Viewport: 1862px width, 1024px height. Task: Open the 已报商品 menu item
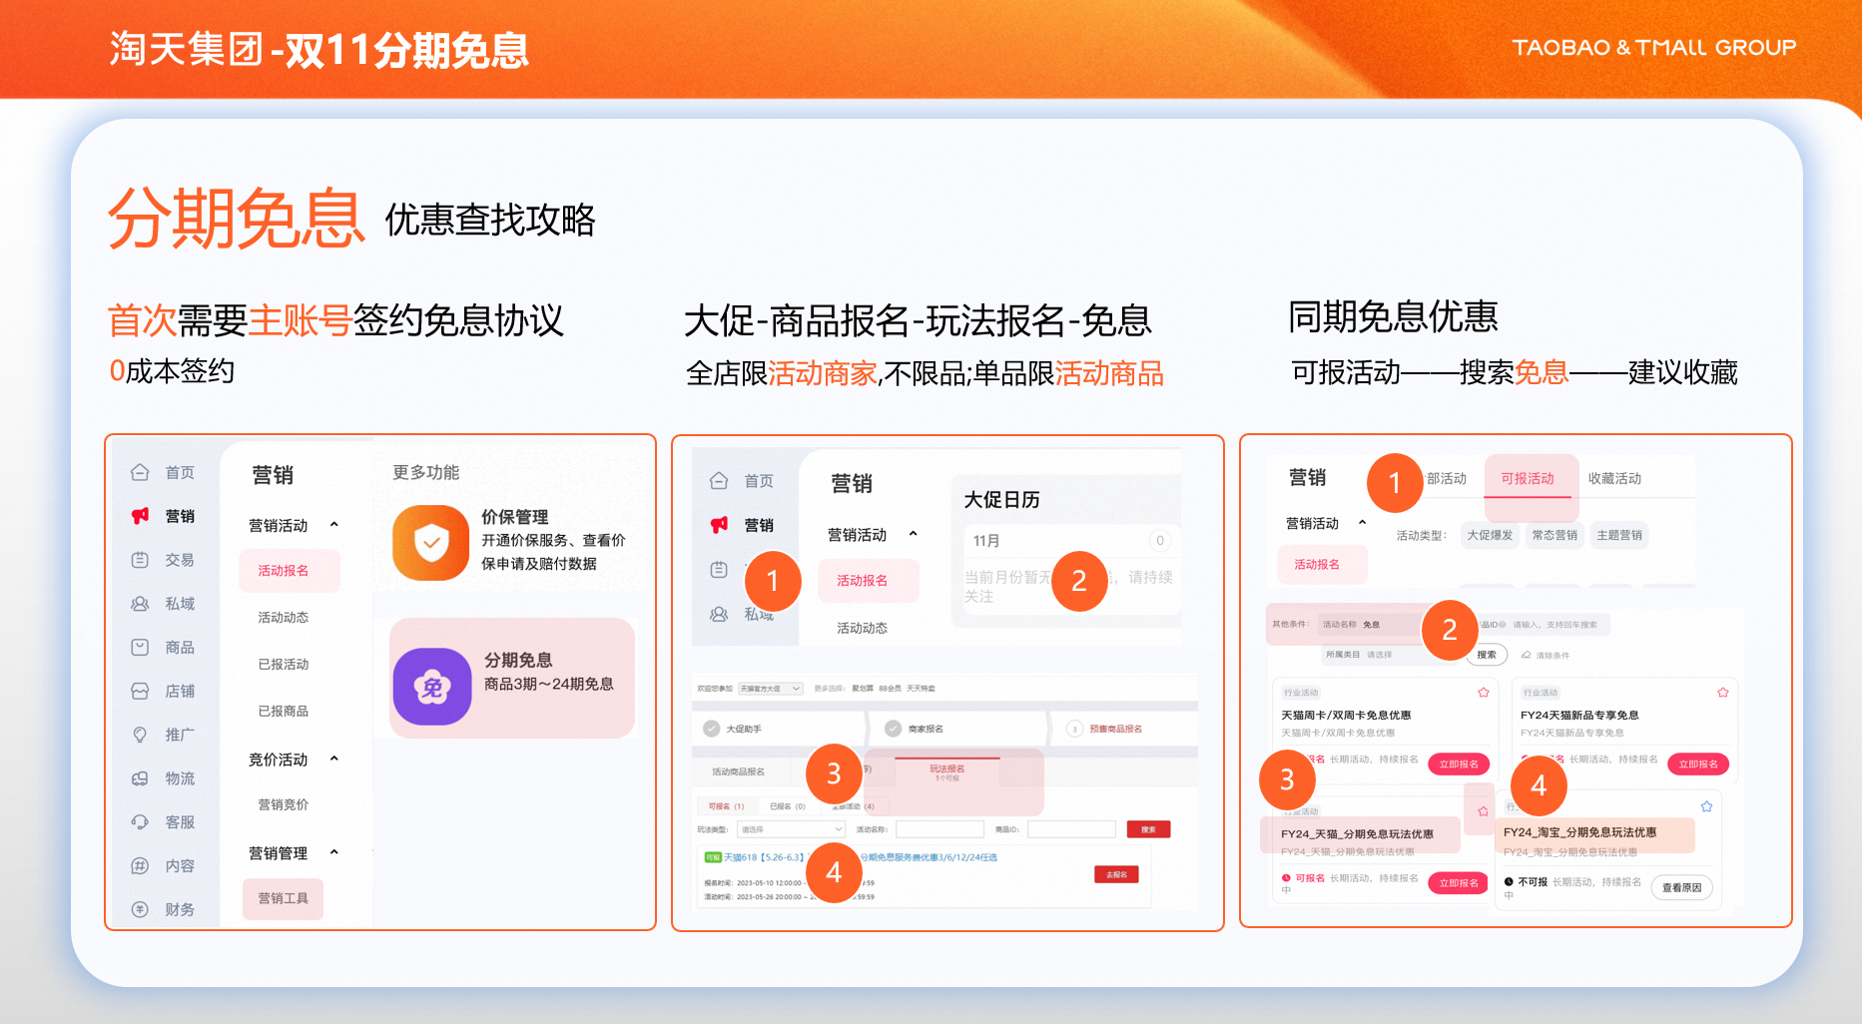click(x=284, y=712)
